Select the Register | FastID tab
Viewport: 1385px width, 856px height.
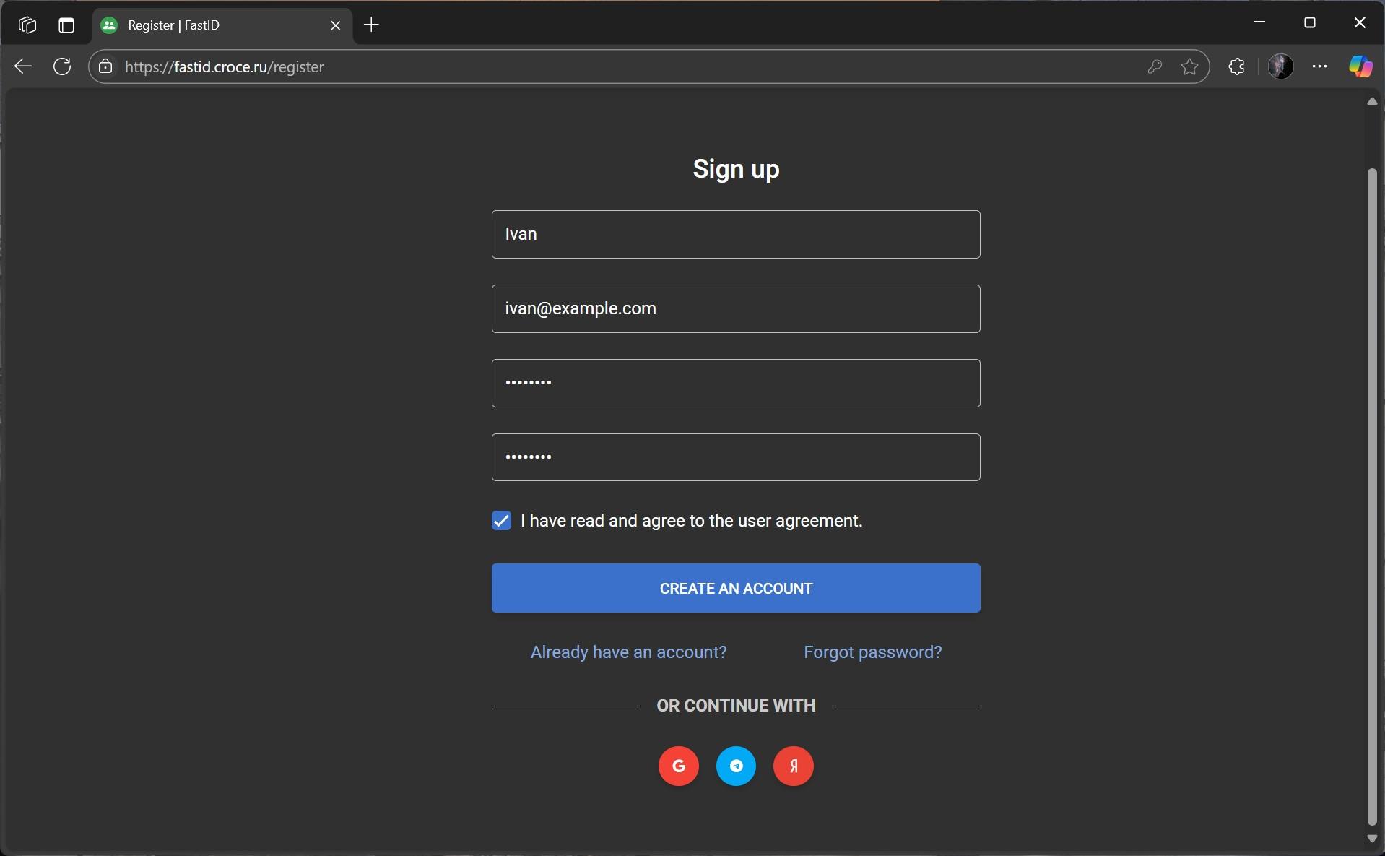(222, 25)
